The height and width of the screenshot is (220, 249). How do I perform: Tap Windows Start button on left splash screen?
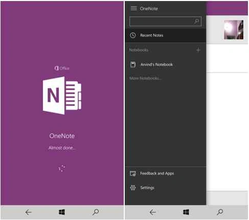click(x=62, y=212)
